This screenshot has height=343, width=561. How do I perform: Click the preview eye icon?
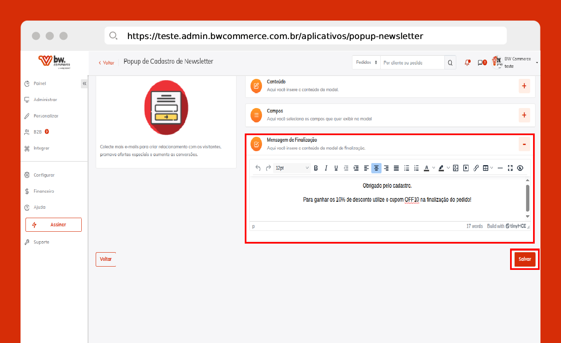(x=520, y=168)
